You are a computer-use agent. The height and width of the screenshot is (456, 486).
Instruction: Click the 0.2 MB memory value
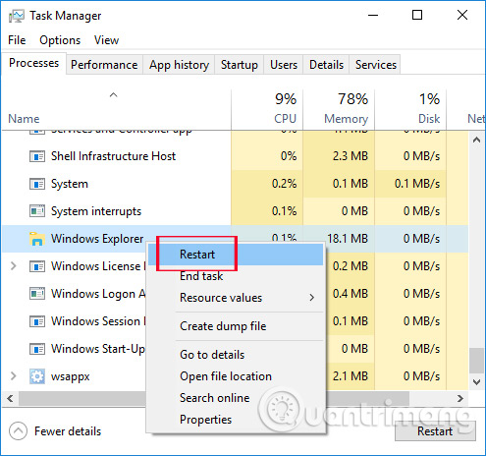click(351, 266)
